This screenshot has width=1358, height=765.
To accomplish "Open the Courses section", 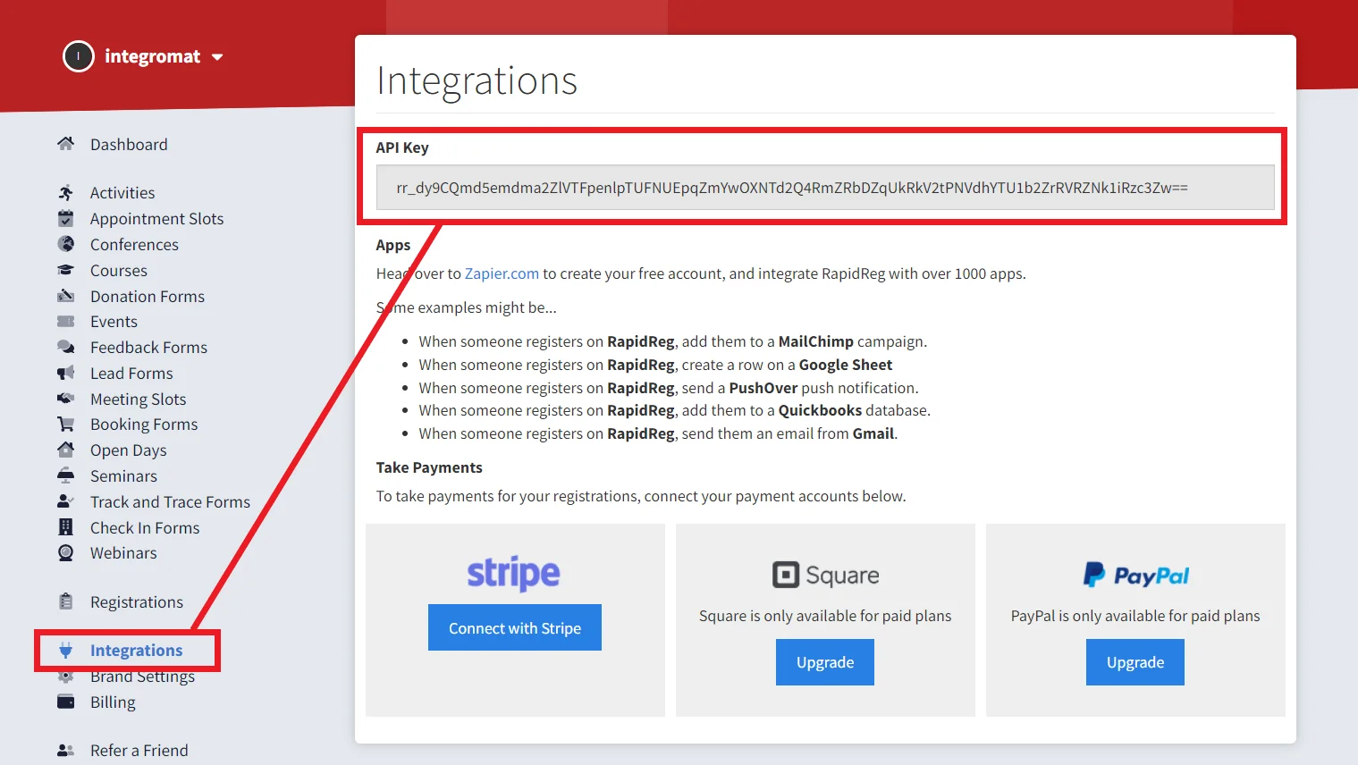I will [119, 271].
